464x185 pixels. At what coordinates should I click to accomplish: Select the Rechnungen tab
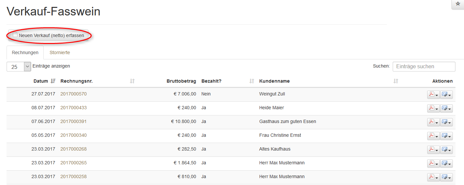pos(25,52)
